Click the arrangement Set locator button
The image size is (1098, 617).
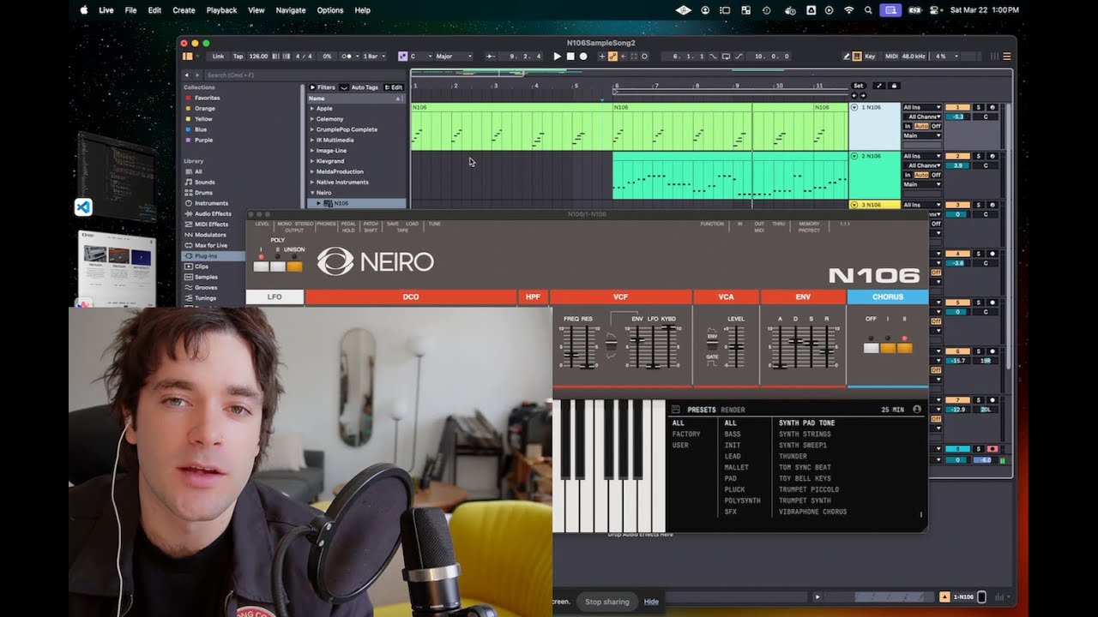tap(858, 86)
